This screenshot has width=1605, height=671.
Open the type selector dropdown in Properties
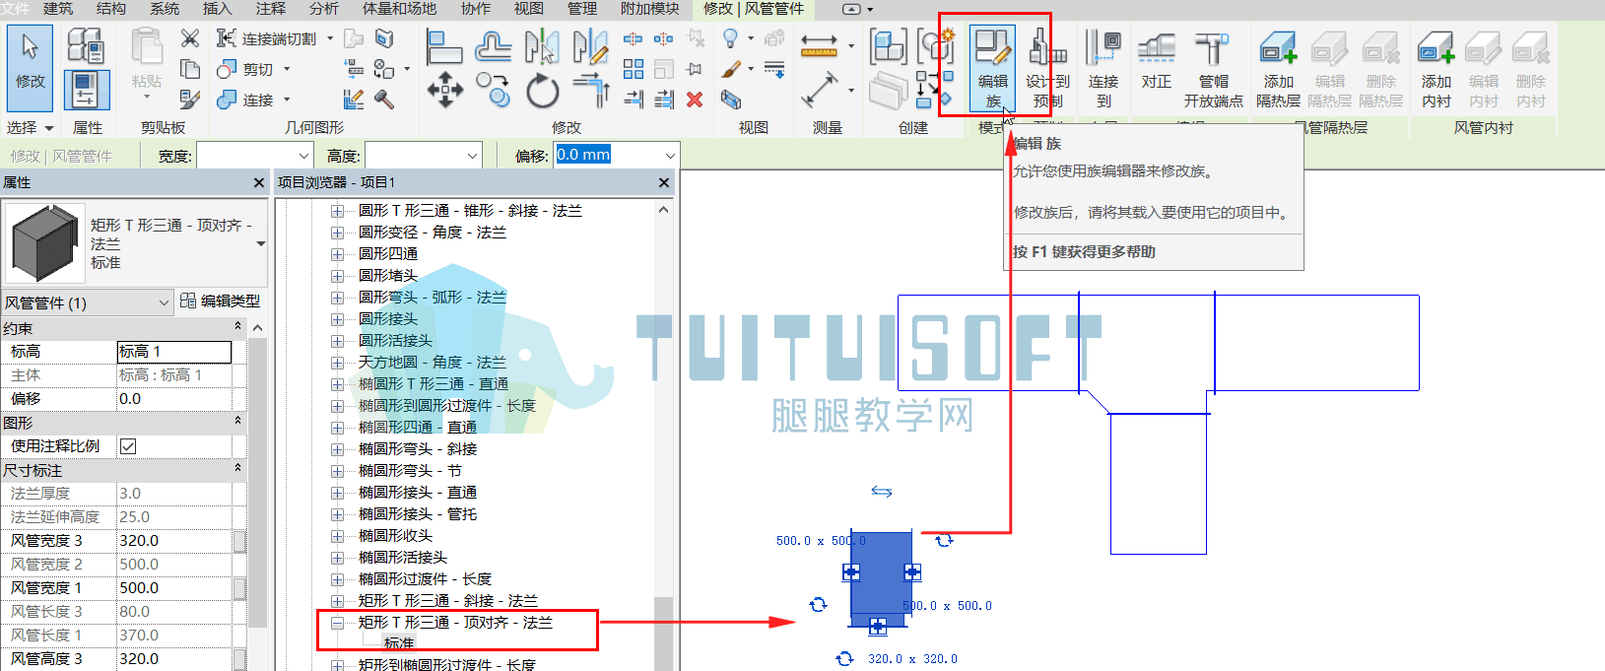261,243
